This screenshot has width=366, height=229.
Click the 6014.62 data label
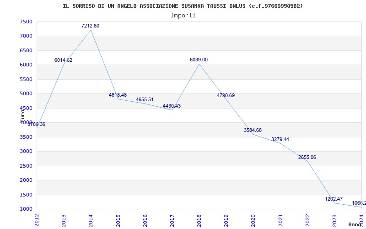click(x=63, y=60)
